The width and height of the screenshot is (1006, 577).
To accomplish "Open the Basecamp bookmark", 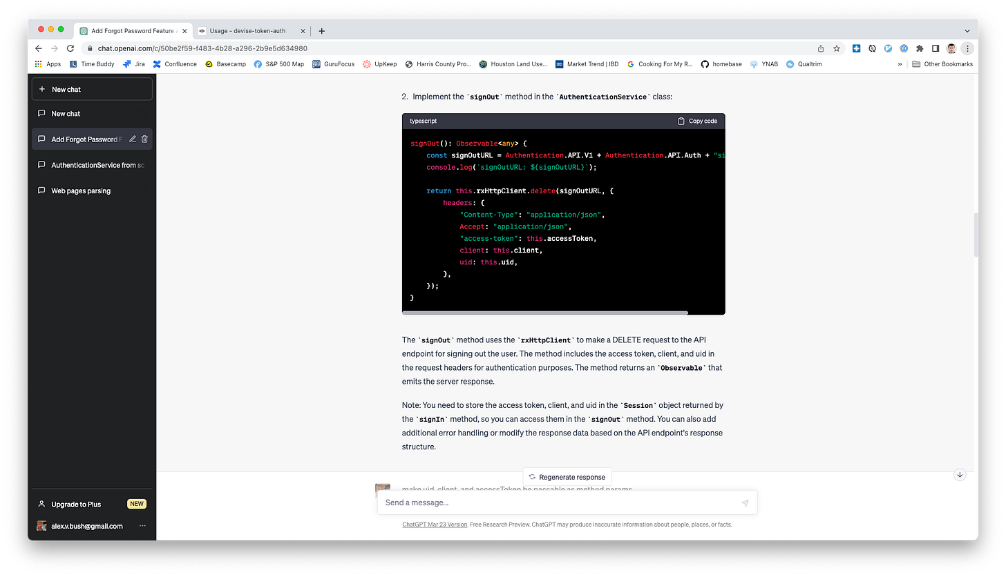I will tap(226, 64).
